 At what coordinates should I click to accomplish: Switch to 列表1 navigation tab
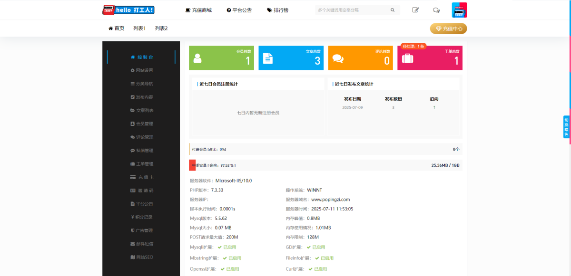[139, 29]
